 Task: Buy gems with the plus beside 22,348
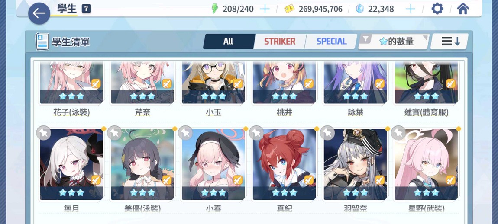pyautogui.click(x=411, y=9)
